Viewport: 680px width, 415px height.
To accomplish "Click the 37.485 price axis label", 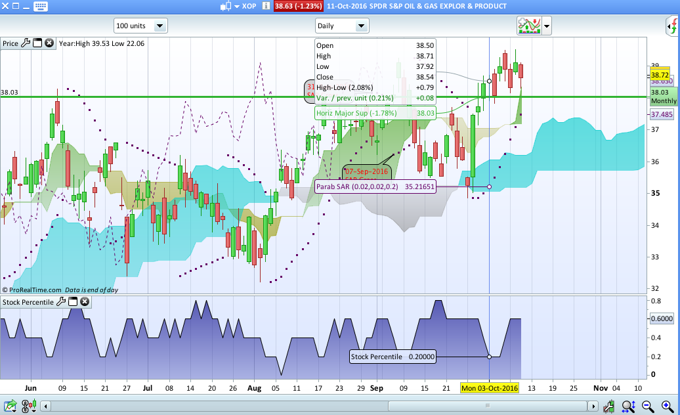I will pos(662,114).
